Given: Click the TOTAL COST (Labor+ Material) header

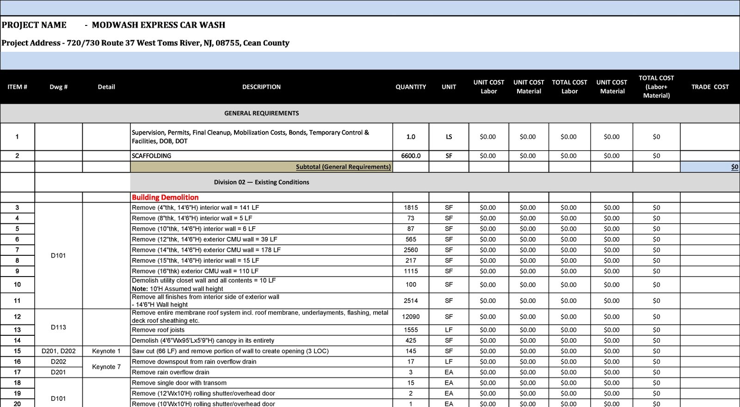Looking at the screenshot, I should pos(656,87).
